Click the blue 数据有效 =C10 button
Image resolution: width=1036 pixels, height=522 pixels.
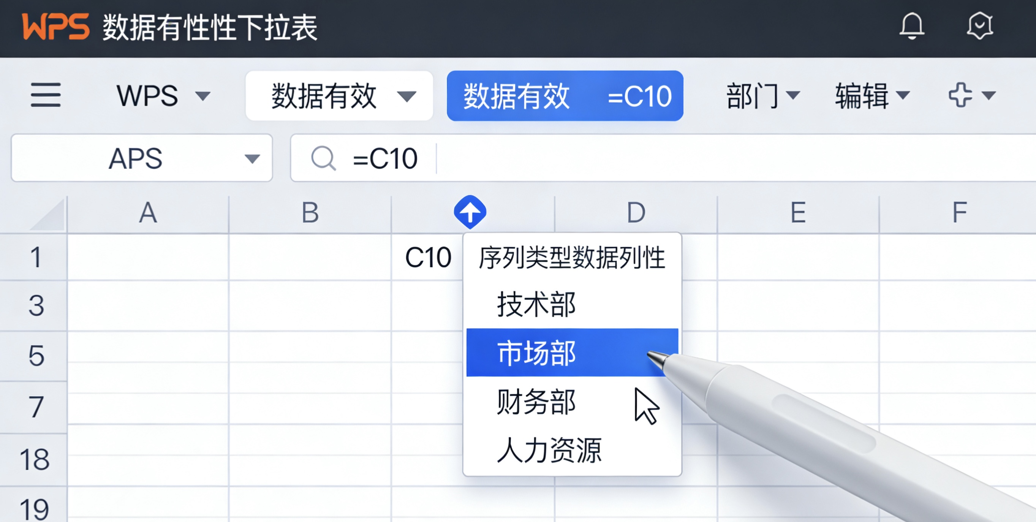pyautogui.click(x=564, y=96)
